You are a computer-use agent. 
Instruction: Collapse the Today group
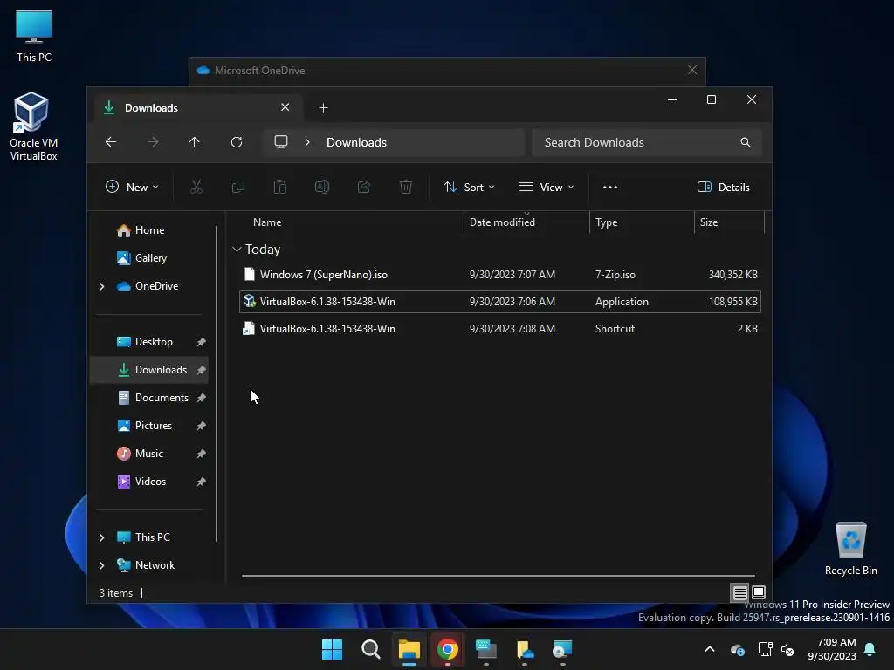(237, 250)
